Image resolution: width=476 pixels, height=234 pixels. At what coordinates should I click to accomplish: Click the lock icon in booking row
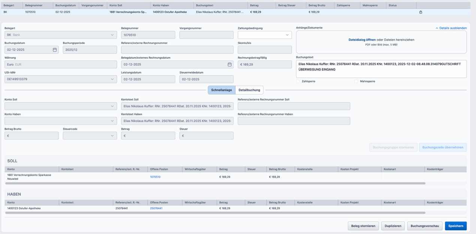pyautogui.click(x=421, y=12)
